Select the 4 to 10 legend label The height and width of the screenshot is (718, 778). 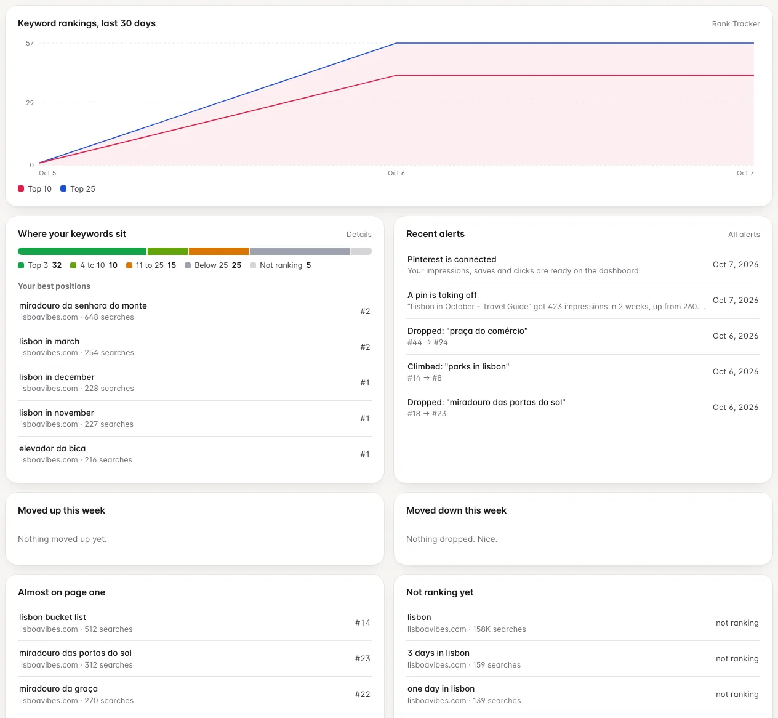coord(94,265)
